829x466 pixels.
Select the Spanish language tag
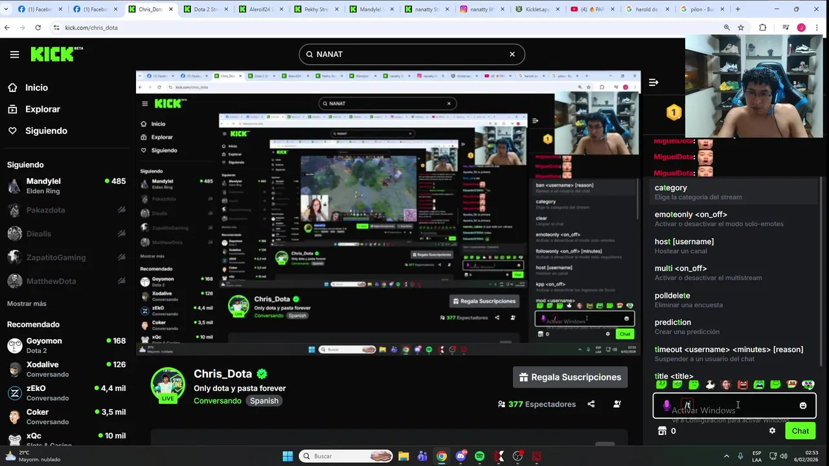(264, 401)
